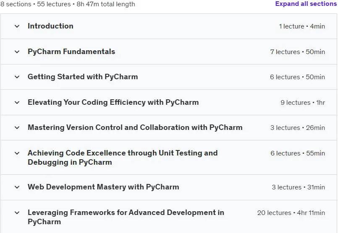Click Expand all sections link

[306, 4]
